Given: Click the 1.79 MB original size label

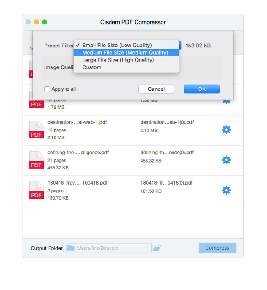Looking at the screenshot, I should pyautogui.click(x=56, y=107).
